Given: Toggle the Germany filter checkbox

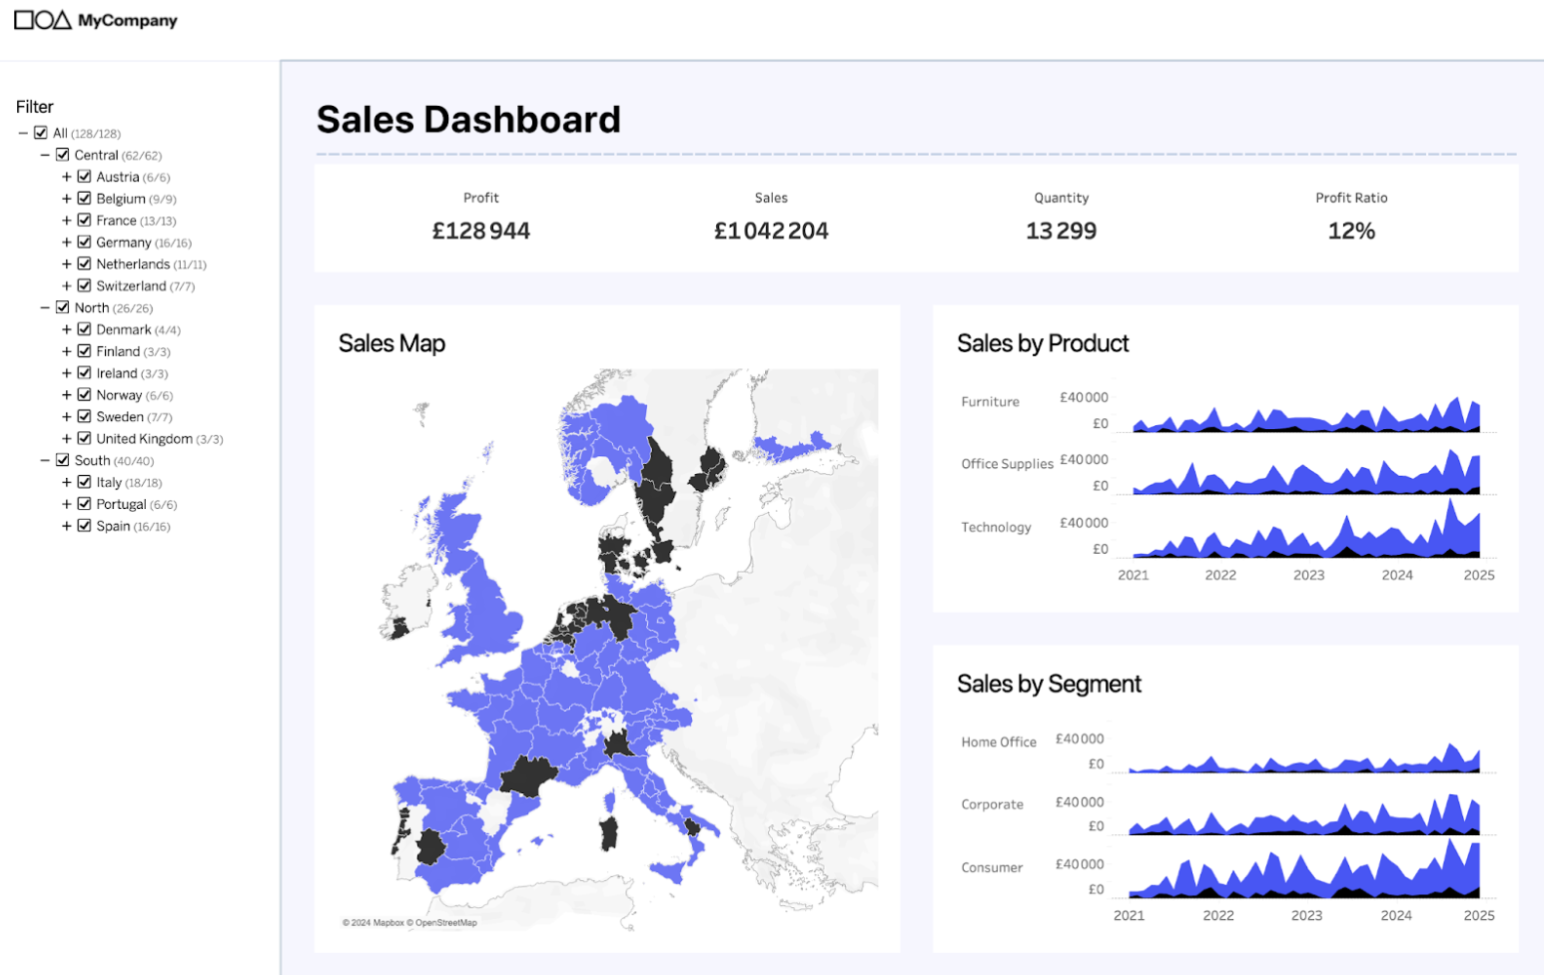Looking at the screenshot, I should [x=85, y=243].
